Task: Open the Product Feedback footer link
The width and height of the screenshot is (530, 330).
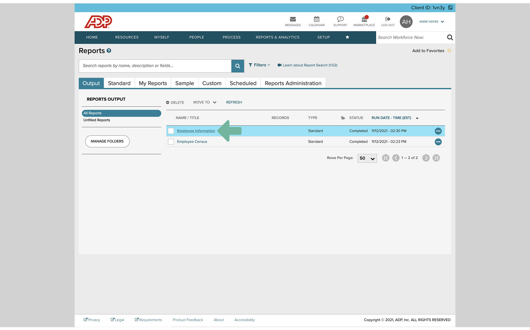Action: pyautogui.click(x=188, y=320)
